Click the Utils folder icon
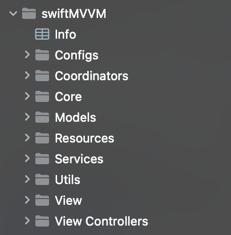 (42, 179)
